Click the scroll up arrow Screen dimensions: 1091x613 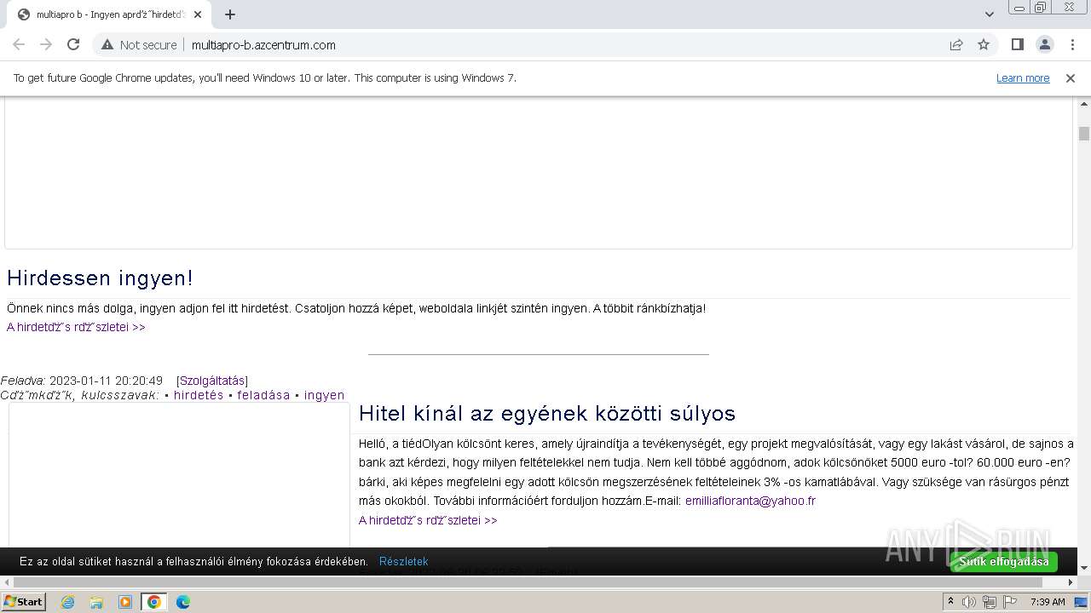pos(1084,103)
